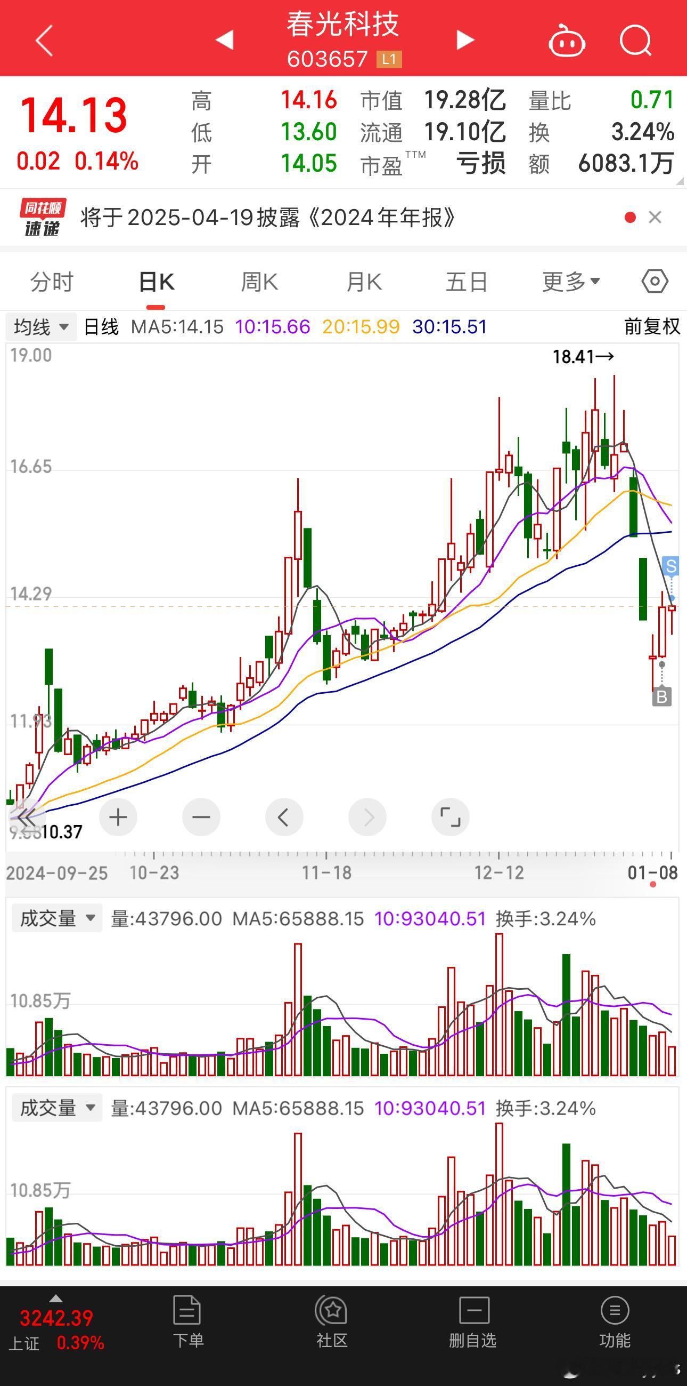Tap the 2024-09-25 start date label
The height and width of the screenshot is (1386, 687).
[57, 872]
